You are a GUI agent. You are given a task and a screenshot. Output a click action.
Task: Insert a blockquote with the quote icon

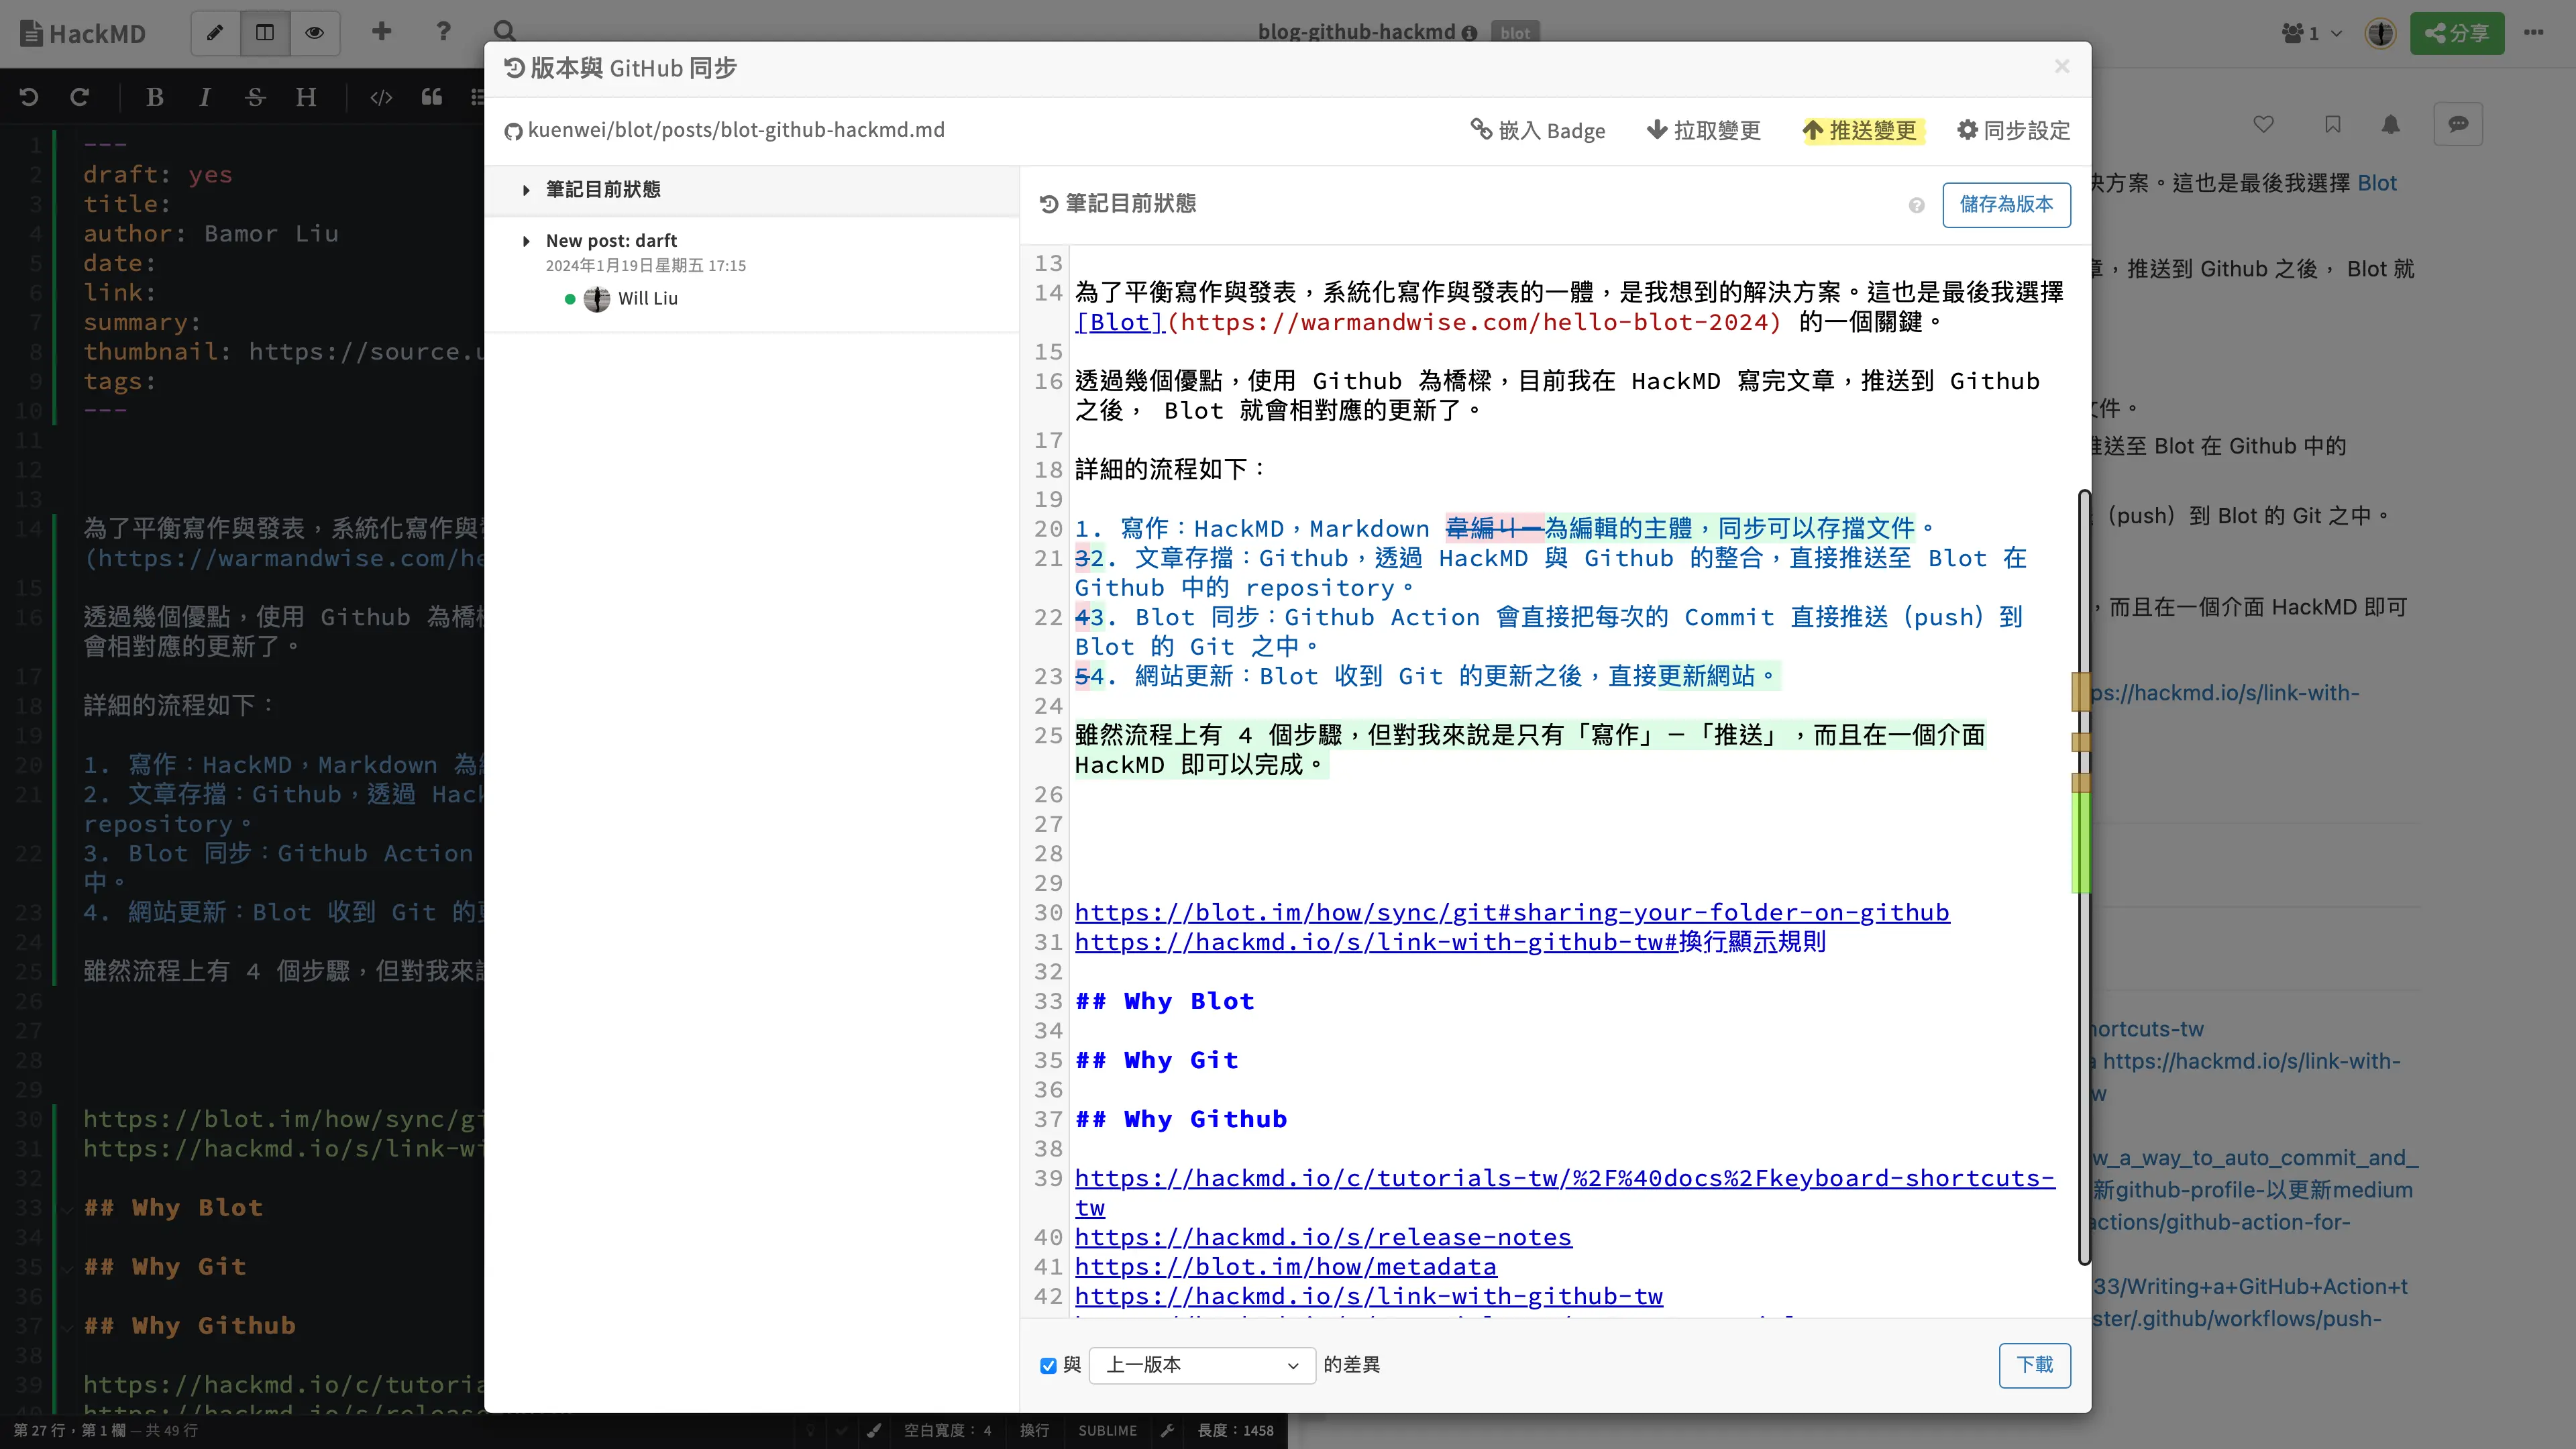pos(432,97)
